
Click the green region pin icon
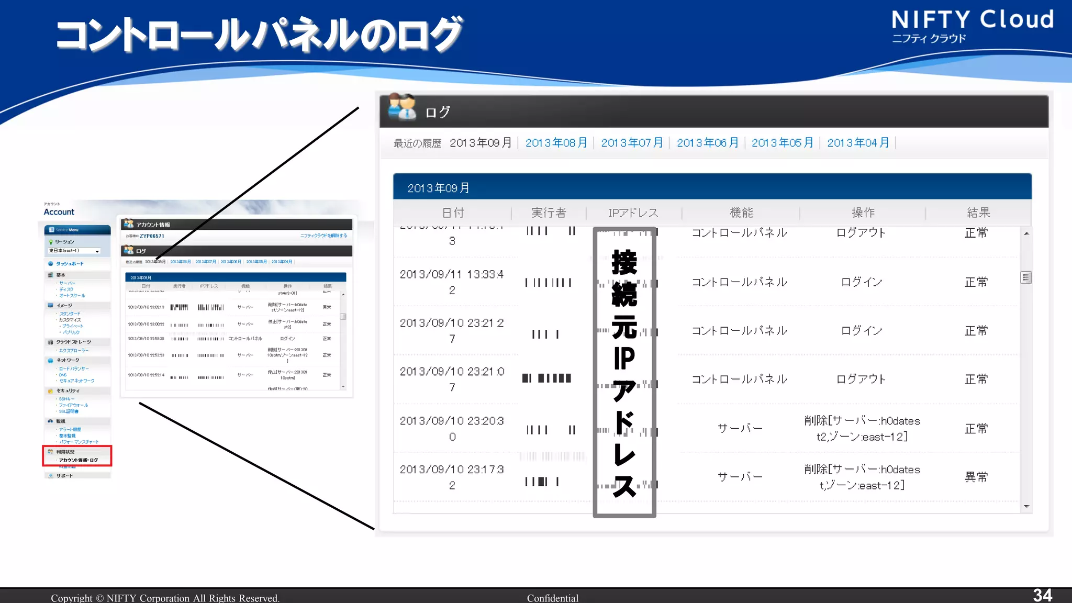(51, 242)
